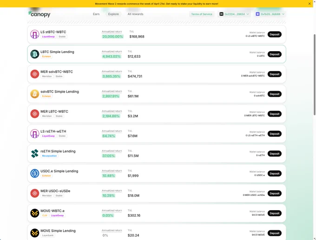The image size is (316, 240).
Task: Click the LBTC Simple Lending bitcoin icon
Action: click(x=35, y=54)
